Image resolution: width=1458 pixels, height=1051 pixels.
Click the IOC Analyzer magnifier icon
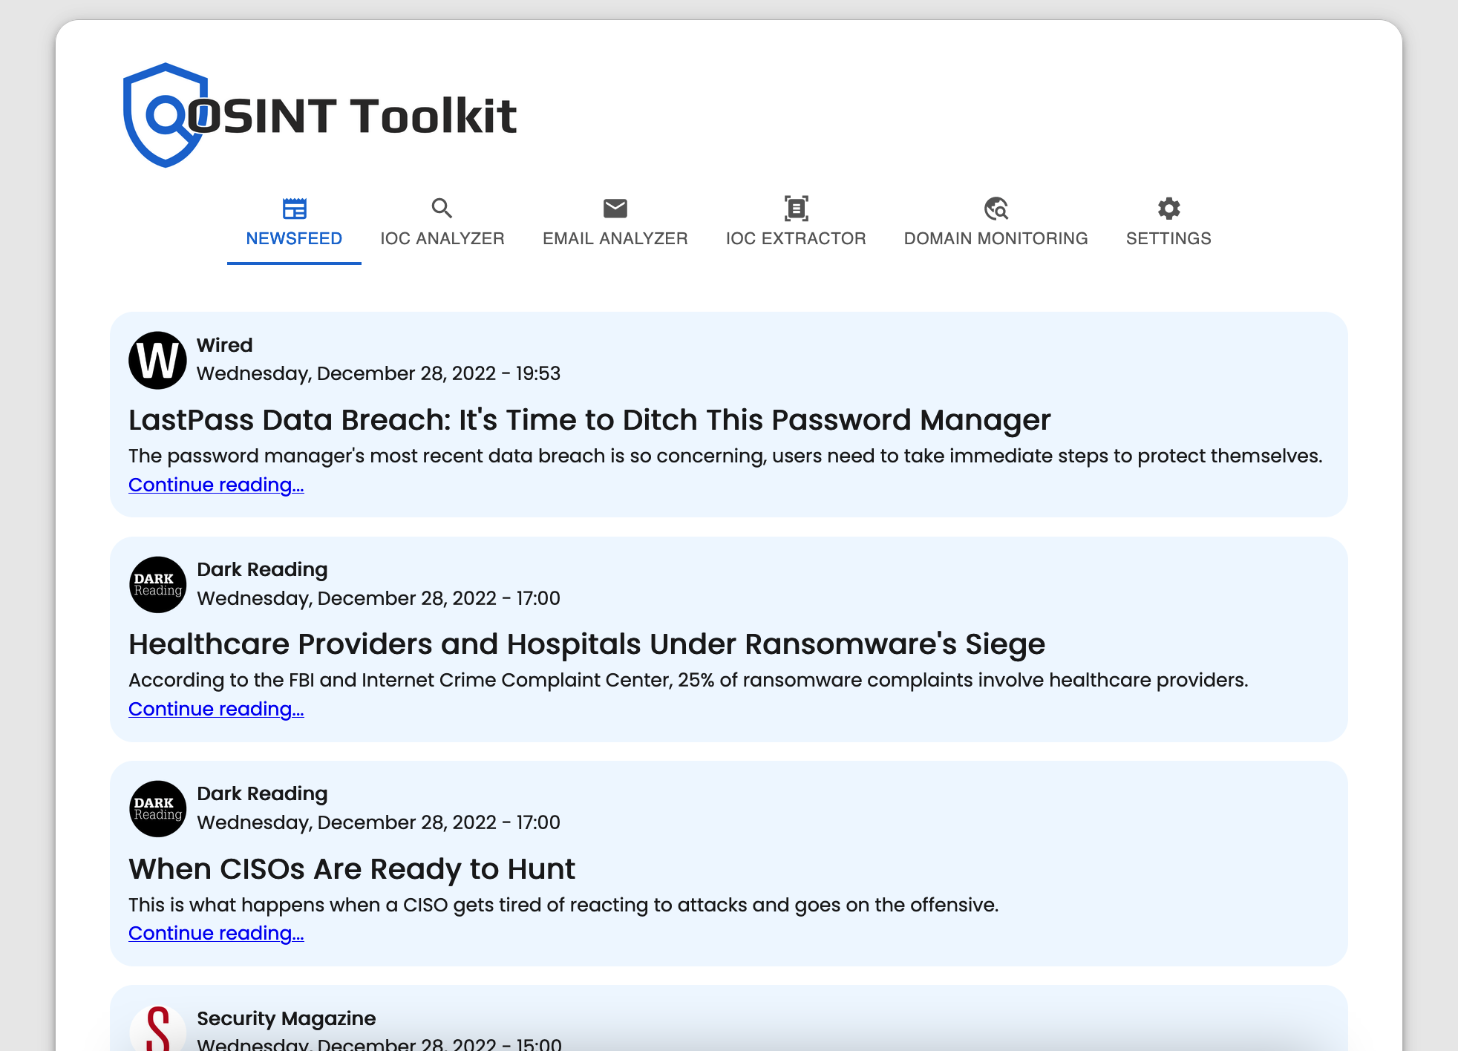[442, 209]
